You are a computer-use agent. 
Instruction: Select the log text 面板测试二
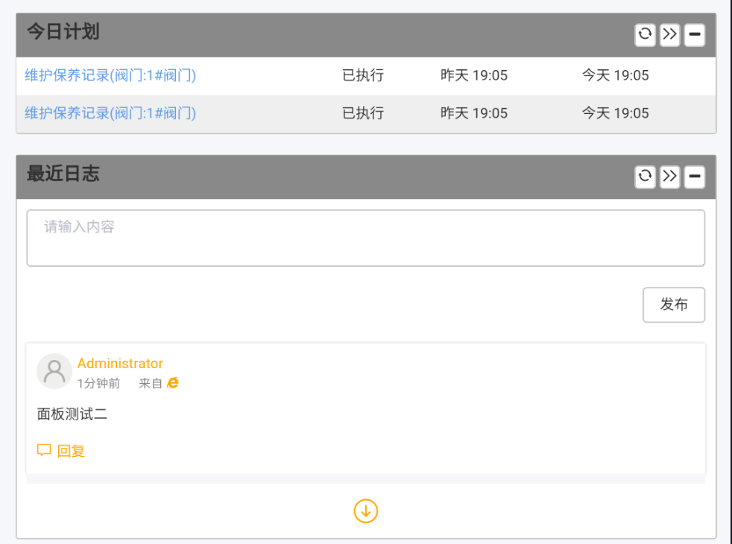[x=72, y=414]
